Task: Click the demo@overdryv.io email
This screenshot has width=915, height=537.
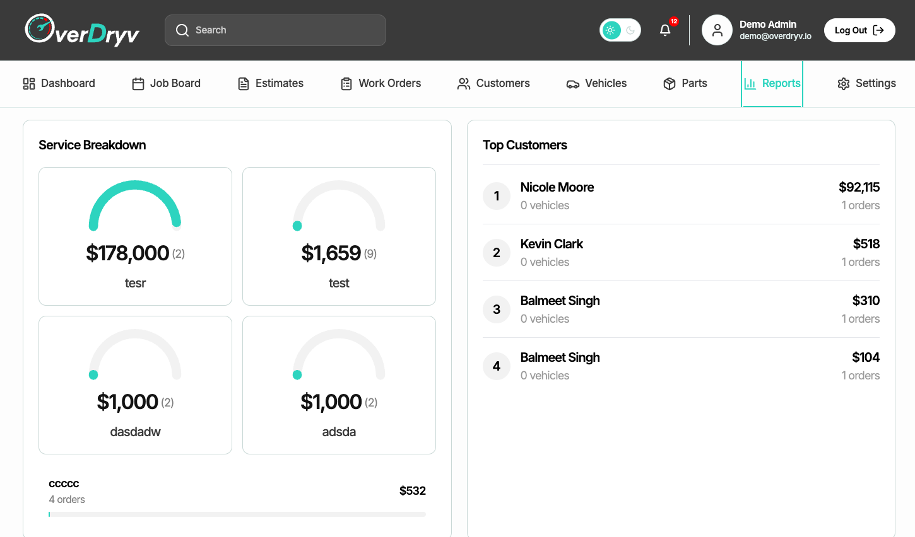Action: pos(776,37)
